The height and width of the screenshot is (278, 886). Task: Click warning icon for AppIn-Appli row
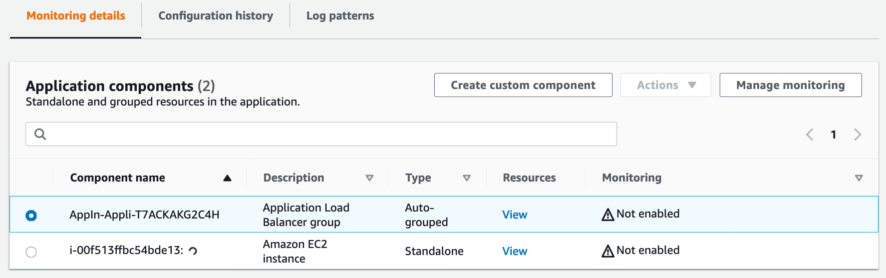[x=608, y=214]
